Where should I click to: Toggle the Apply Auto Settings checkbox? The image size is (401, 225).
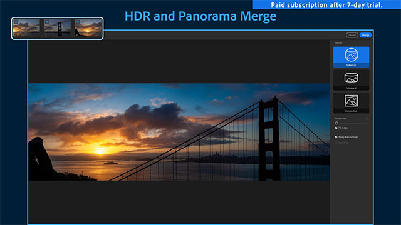click(336, 137)
